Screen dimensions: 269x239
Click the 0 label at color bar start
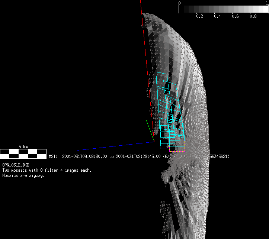click(x=180, y=3)
